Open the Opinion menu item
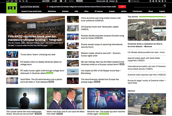Viewport: 172px width, 116px height. coord(124,11)
